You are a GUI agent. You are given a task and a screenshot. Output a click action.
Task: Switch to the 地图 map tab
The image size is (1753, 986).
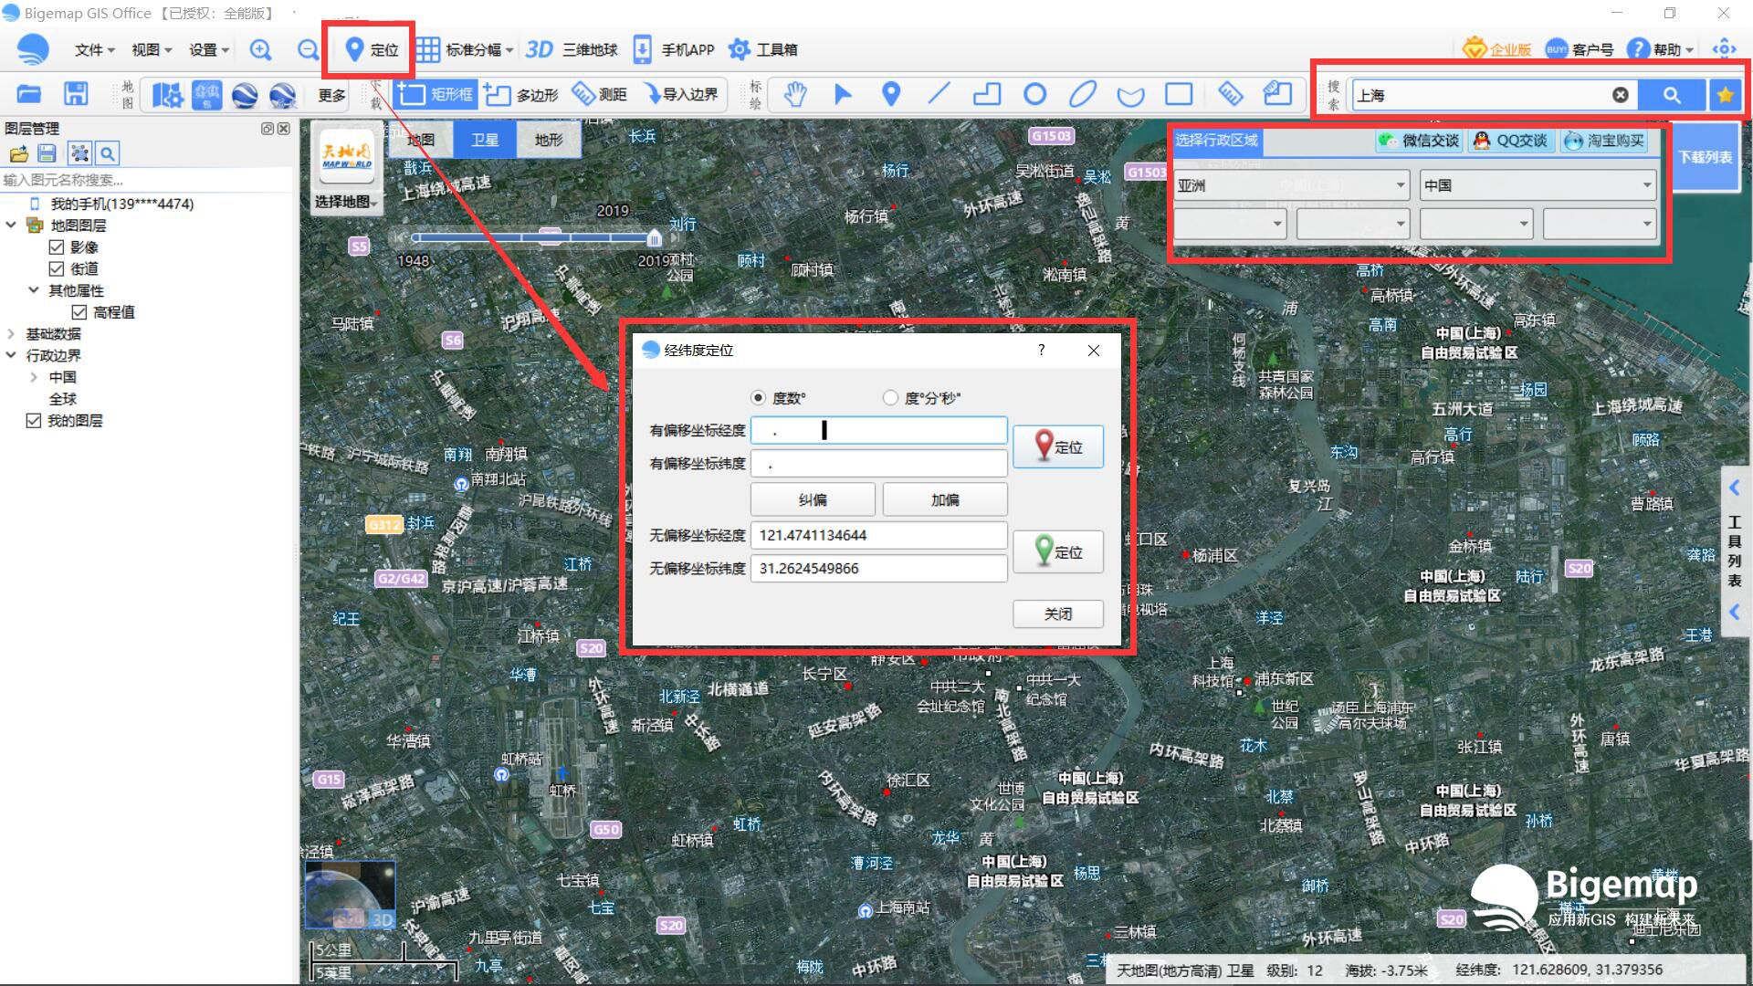(x=421, y=140)
